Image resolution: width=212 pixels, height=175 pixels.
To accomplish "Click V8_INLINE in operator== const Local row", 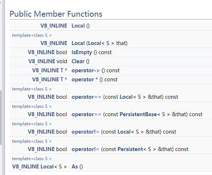I will 41,97.
